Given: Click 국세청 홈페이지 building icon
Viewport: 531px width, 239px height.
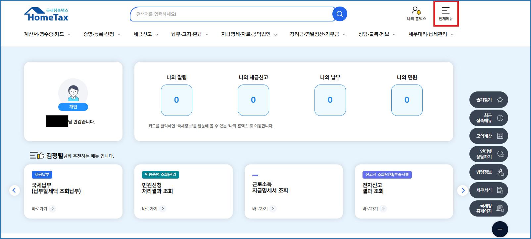Looking at the screenshot, I should 500,208.
